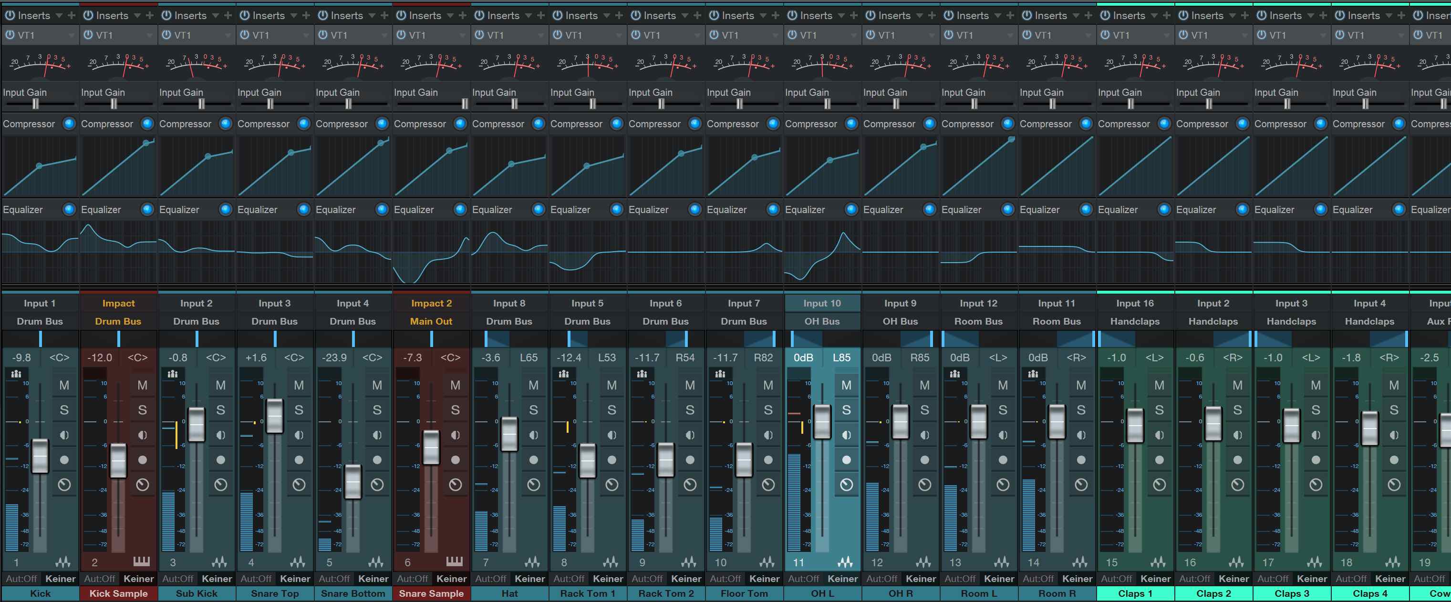
Task: Enable monitoring on Rack Tom 1
Action: click(x=611, y=435)
